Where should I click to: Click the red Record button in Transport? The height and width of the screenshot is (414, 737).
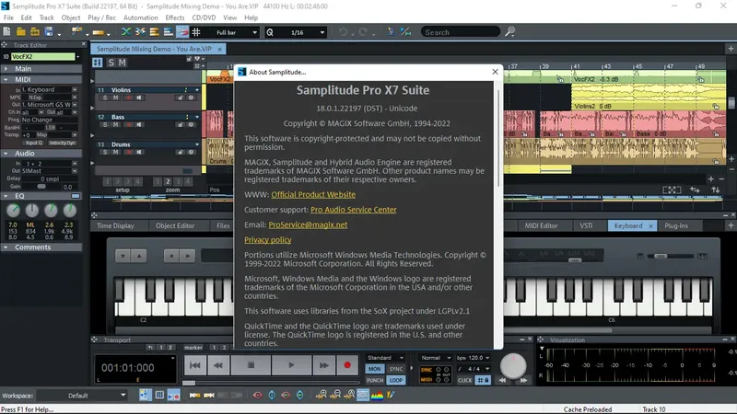(347, 364)
